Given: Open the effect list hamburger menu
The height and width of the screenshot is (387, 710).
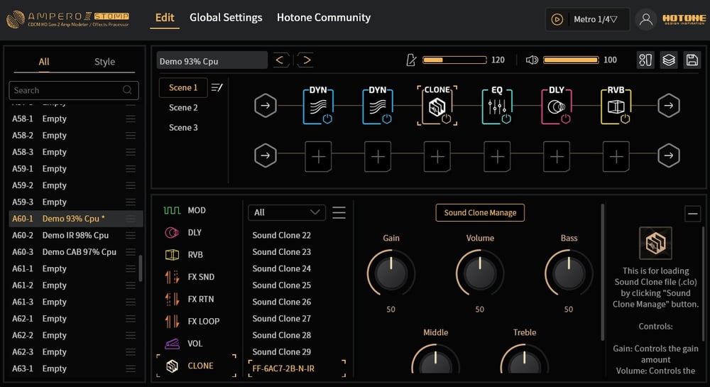Looking at the screenshot, I should click(339, 213).
